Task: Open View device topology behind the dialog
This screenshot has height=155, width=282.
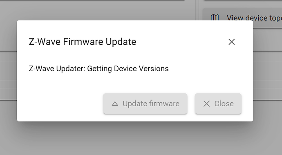Action: click(x=242, y=18)
